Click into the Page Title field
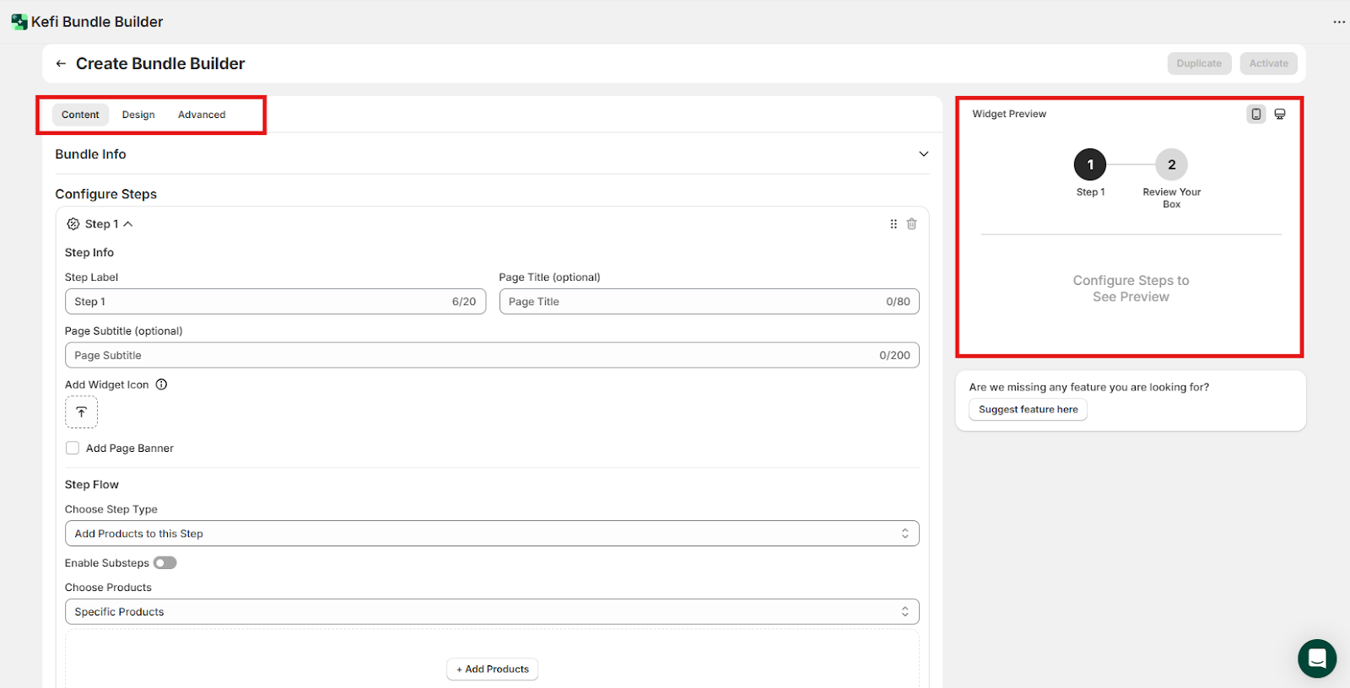 coord(692,302)
